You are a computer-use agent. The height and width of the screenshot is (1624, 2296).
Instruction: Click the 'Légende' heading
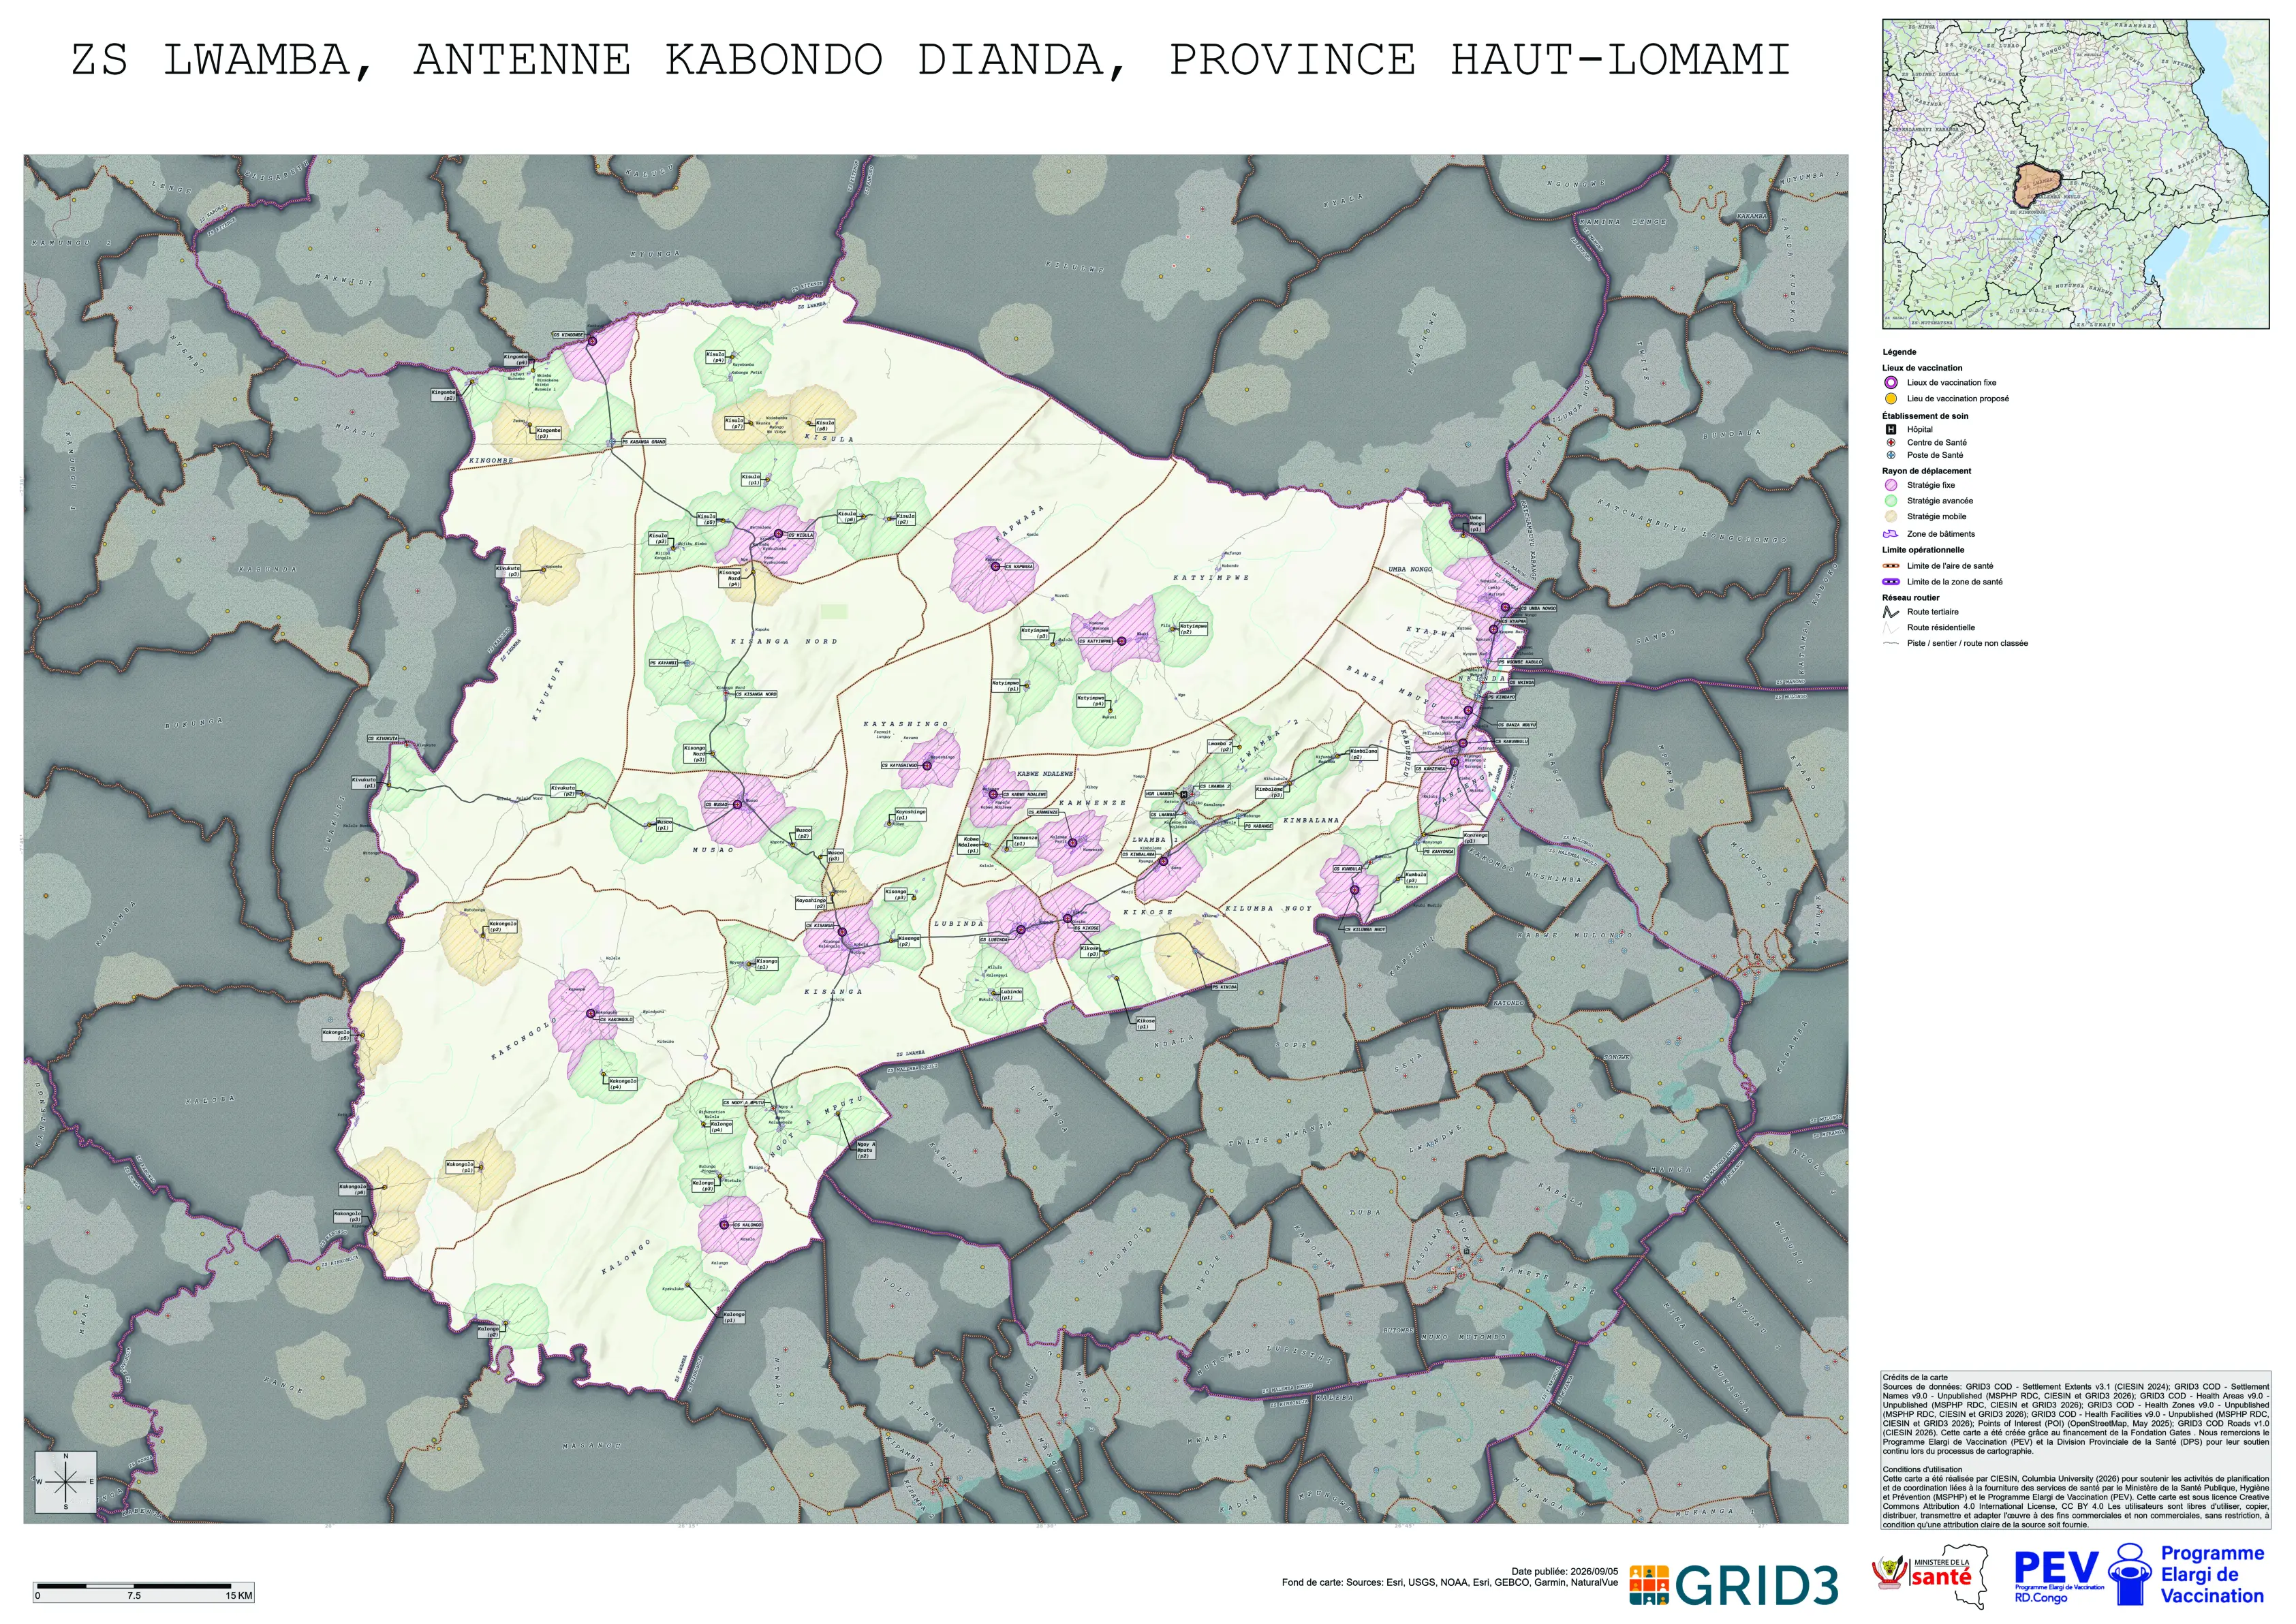(x=1899, y=352)
